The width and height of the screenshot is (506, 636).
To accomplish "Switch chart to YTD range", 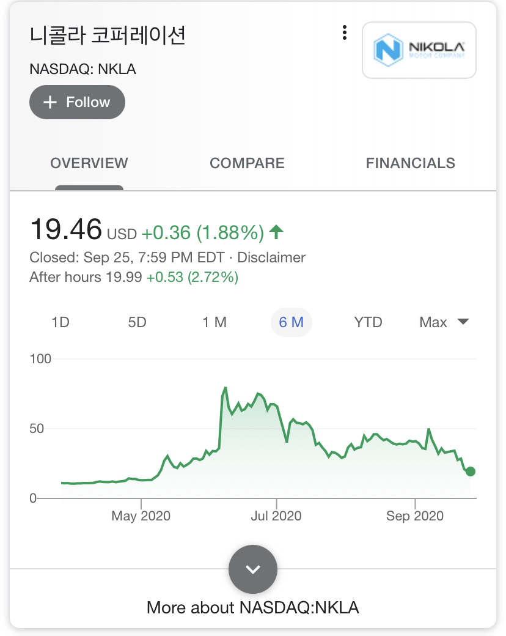I will click(x=368, y=322).
